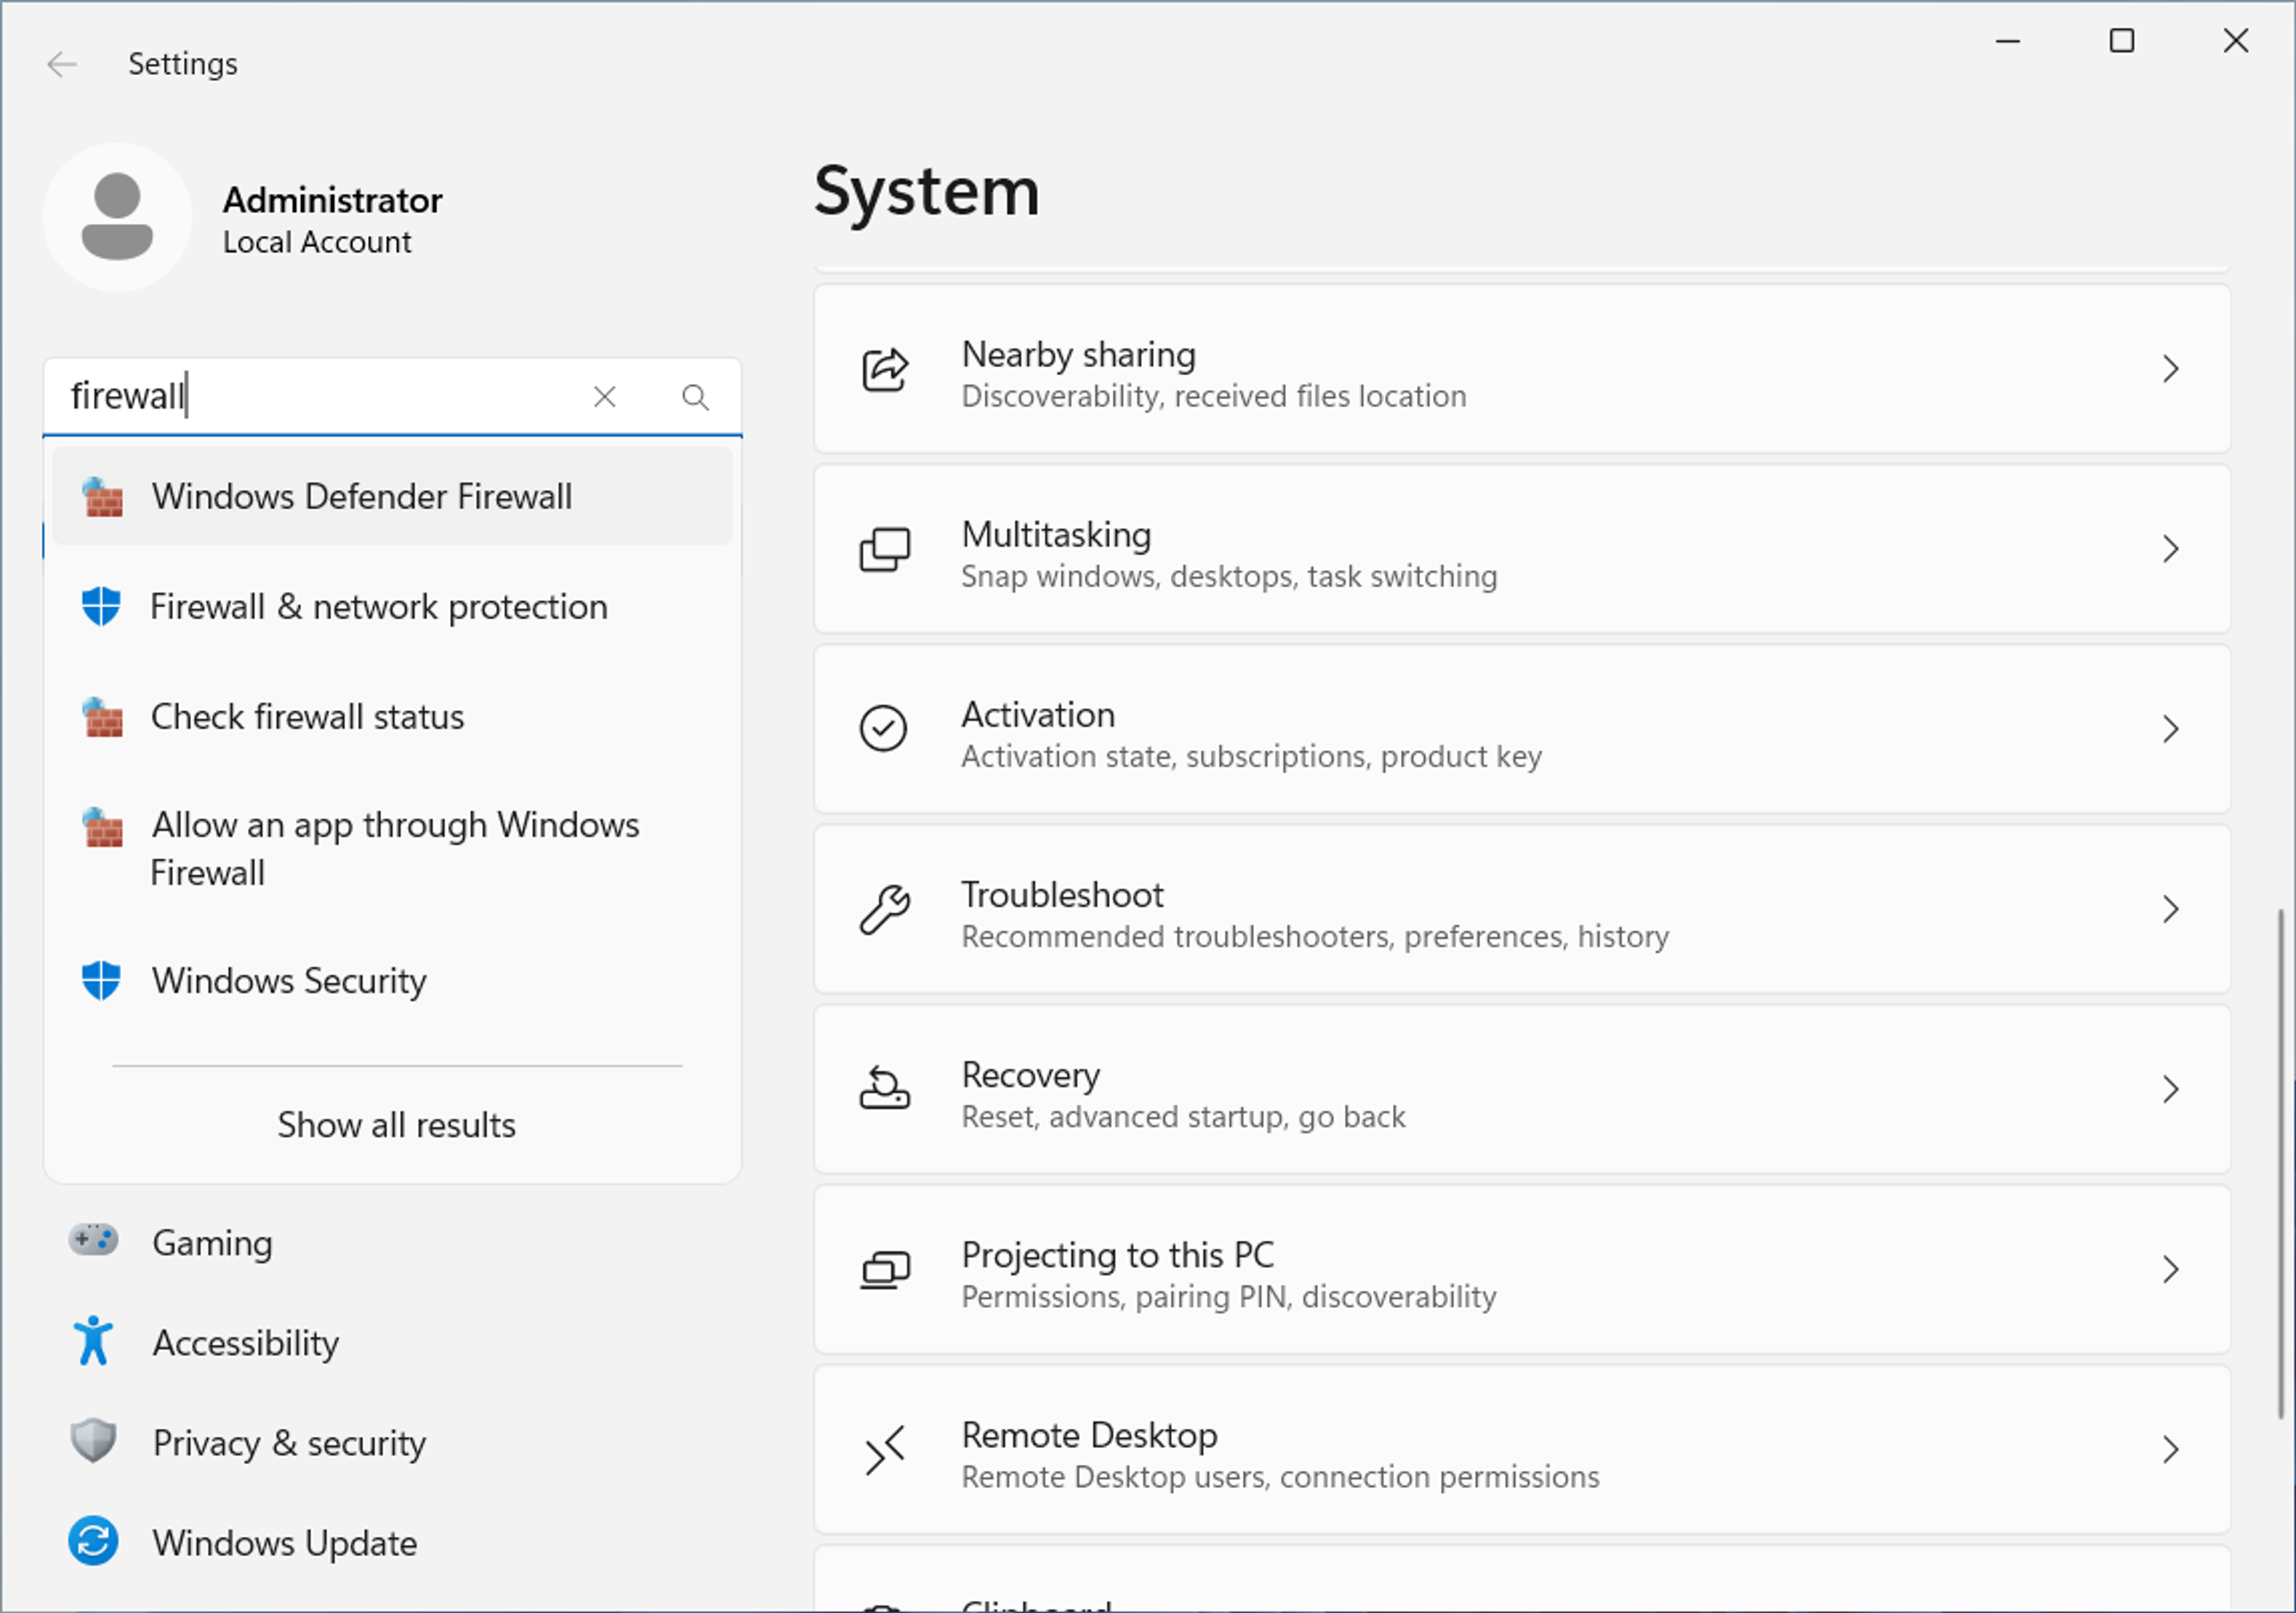The height and width of the screenshot is (1613, 2296).
Task: Click the Projecting to this PC icon
Action: click(885, 1270)
